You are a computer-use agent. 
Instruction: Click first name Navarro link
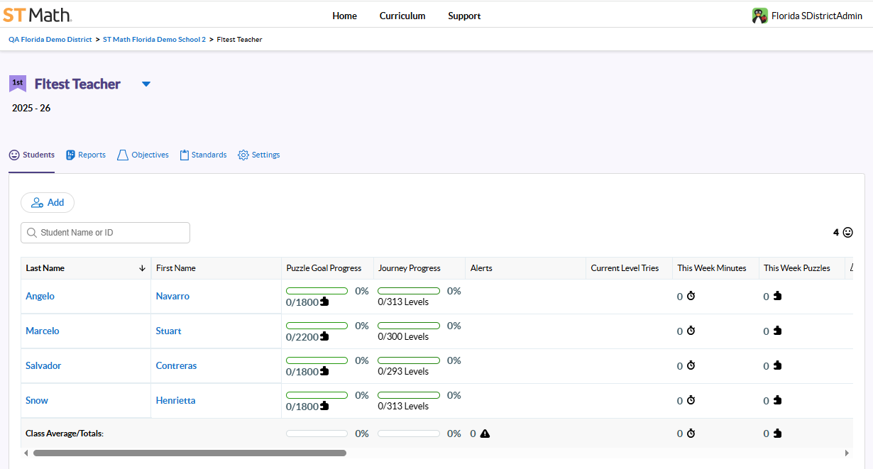coord(172,296)
